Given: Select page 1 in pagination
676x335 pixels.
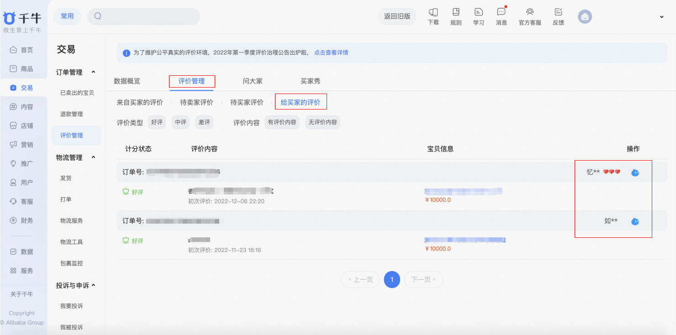Looking at the screenshot, I should pyautogui.click(x=392, y=279).
